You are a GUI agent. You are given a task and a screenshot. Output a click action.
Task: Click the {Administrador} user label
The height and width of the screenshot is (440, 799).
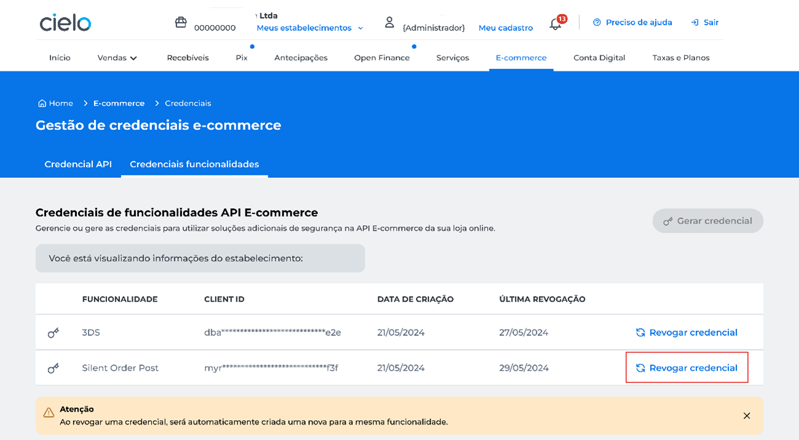click(x=434, y=28)
